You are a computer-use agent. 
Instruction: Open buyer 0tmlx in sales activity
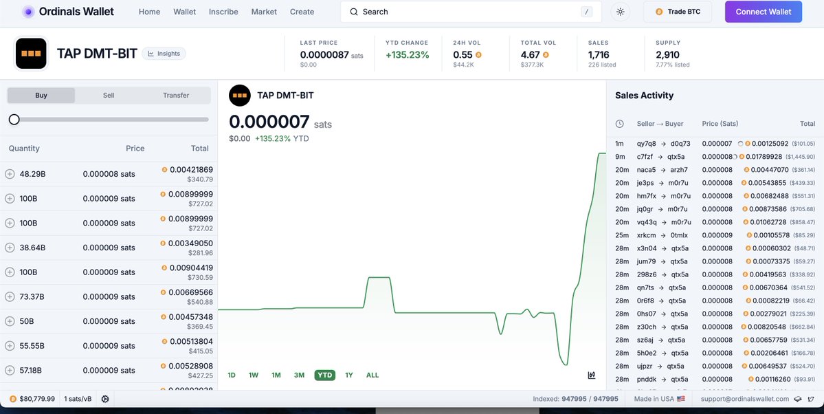point(679,235)
